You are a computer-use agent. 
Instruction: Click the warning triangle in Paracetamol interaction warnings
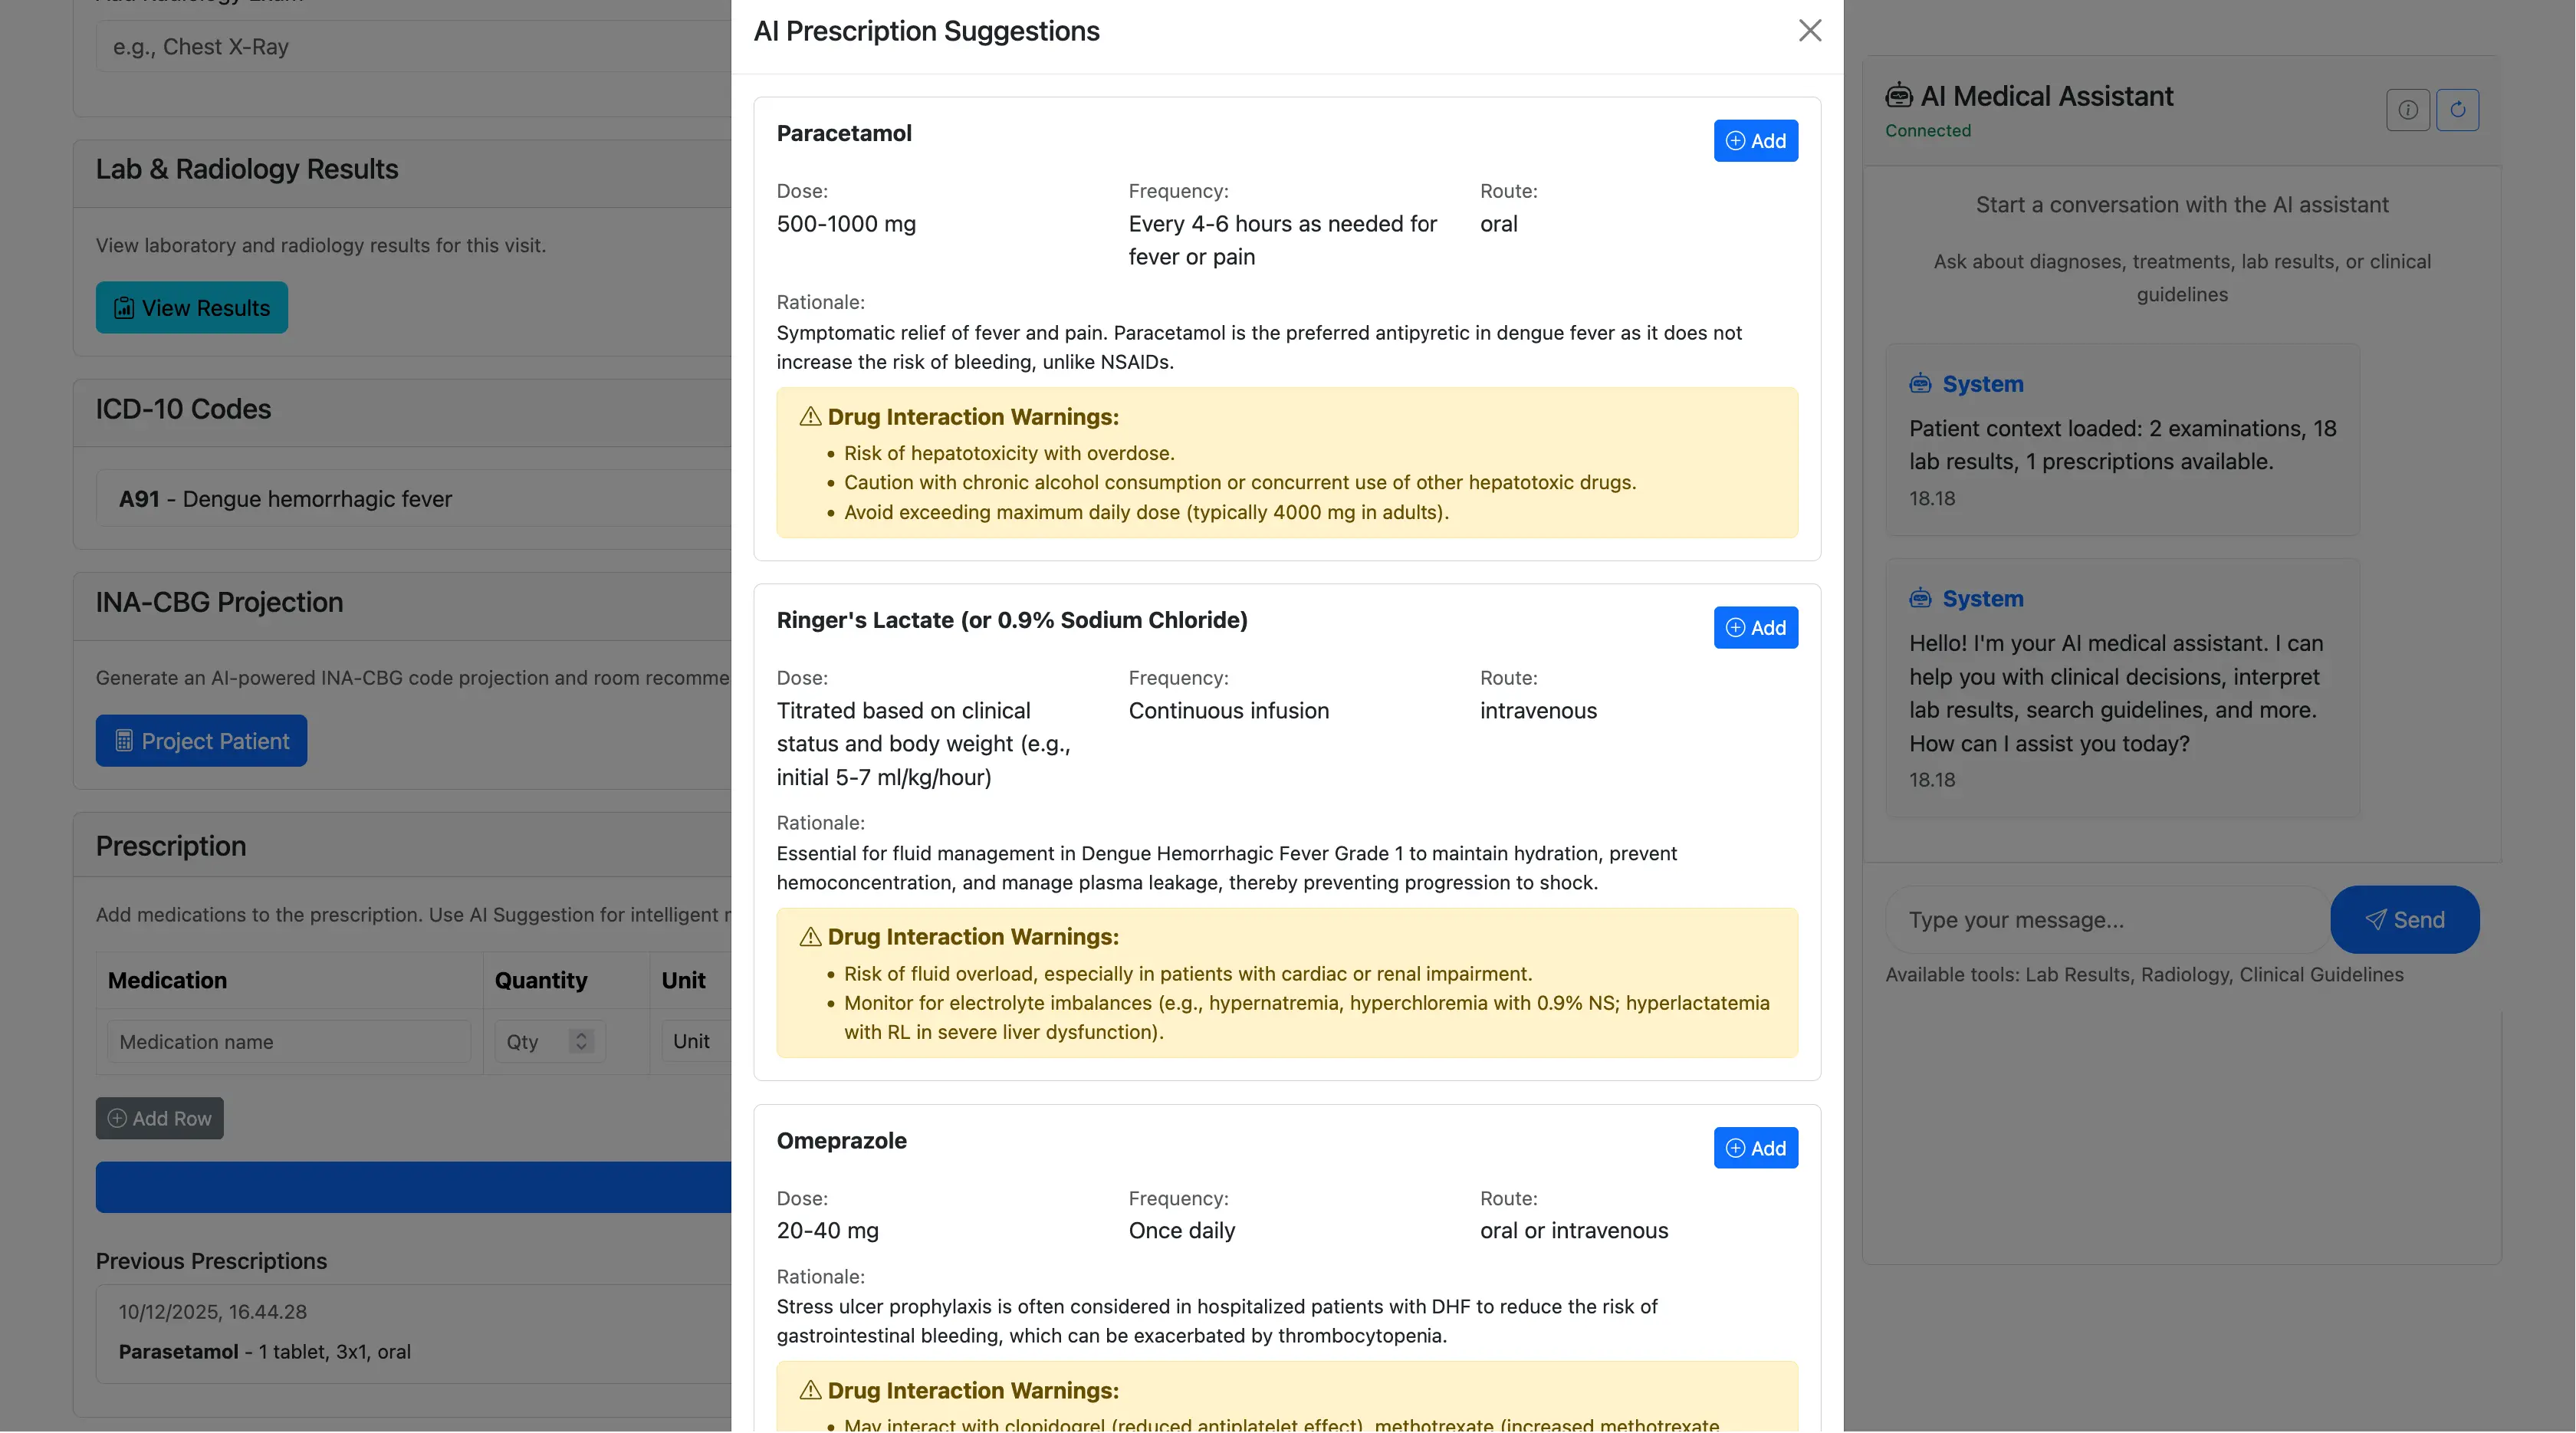[x=811, y=417]
